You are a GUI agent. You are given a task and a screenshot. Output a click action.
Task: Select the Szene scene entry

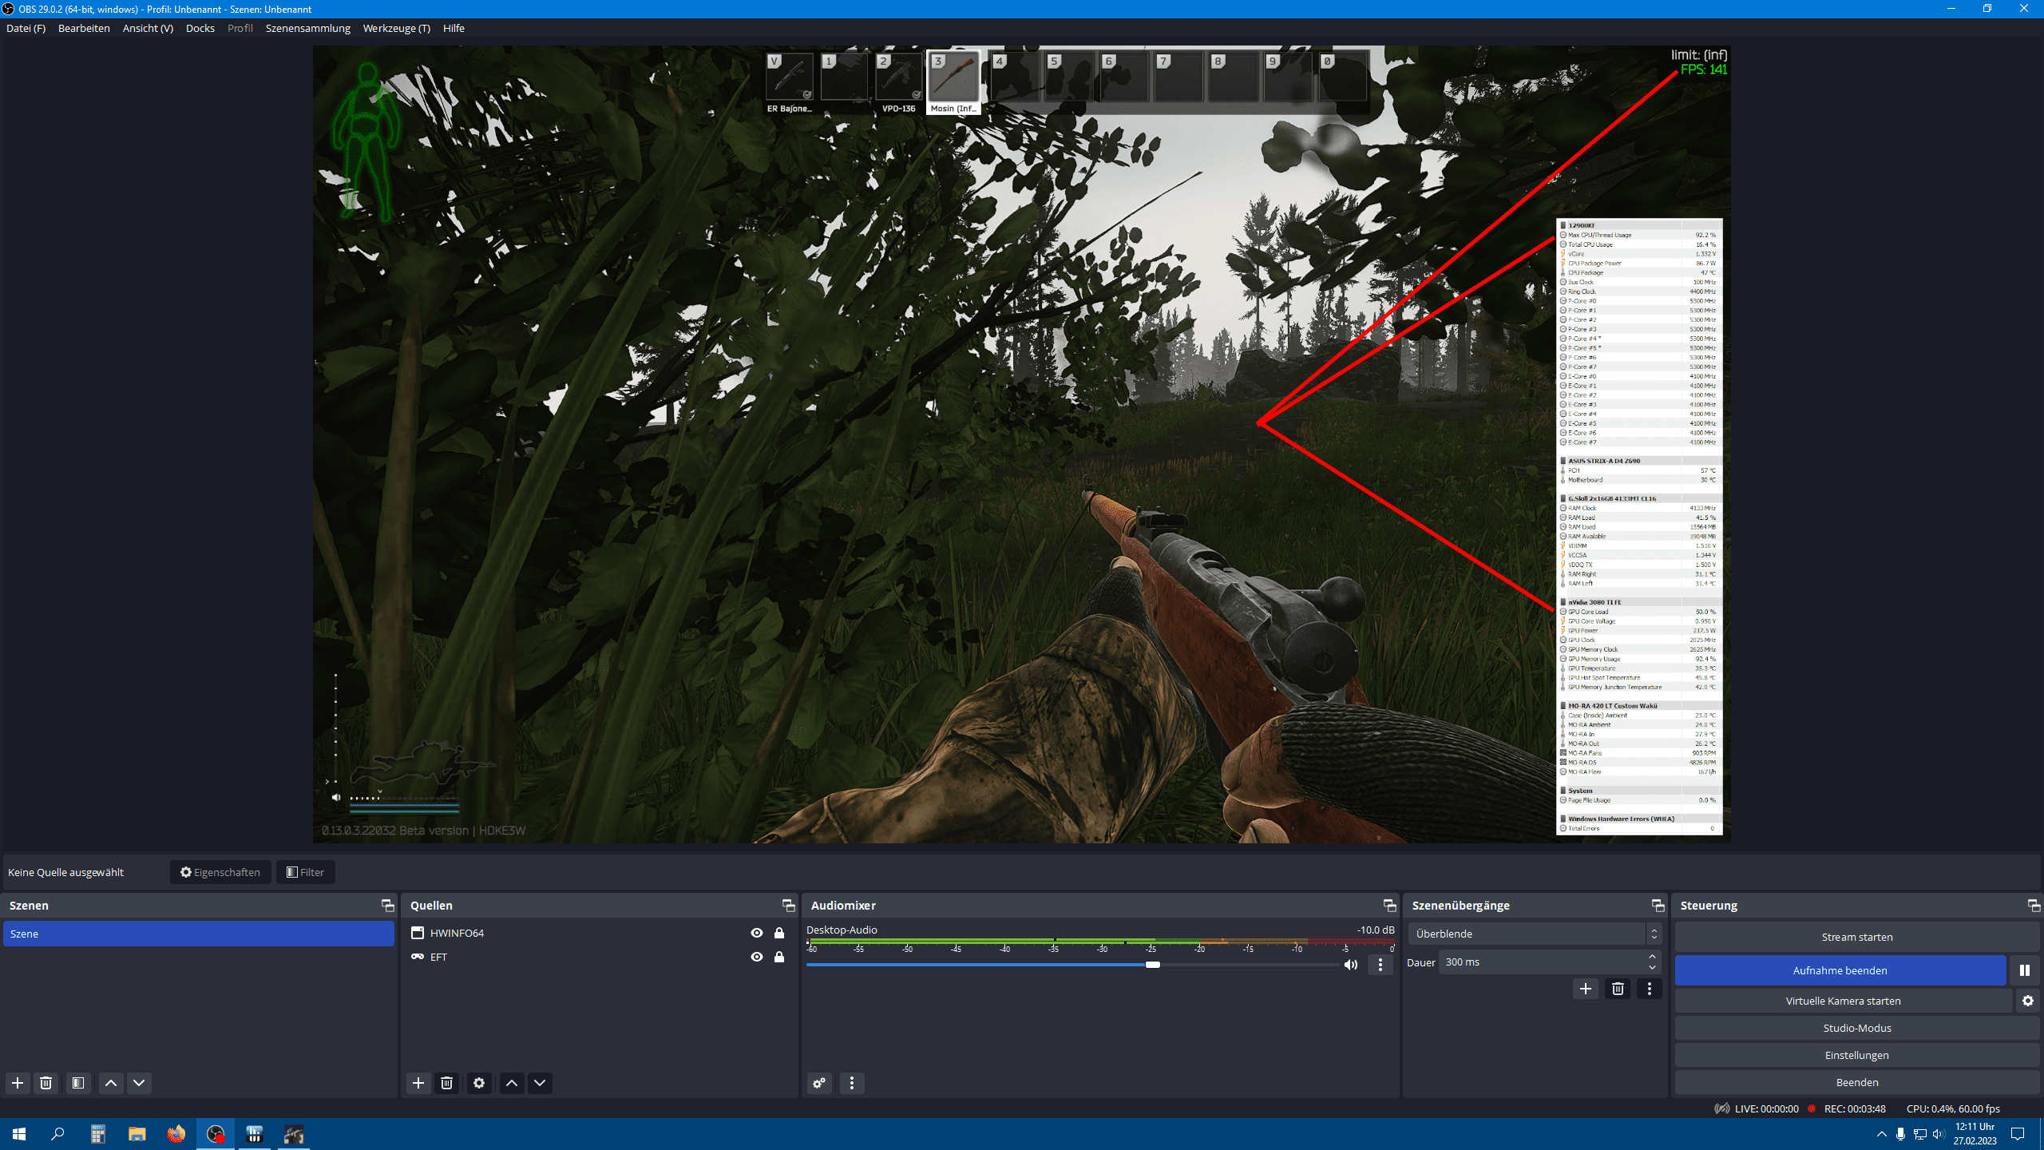[x=199, y=934]
